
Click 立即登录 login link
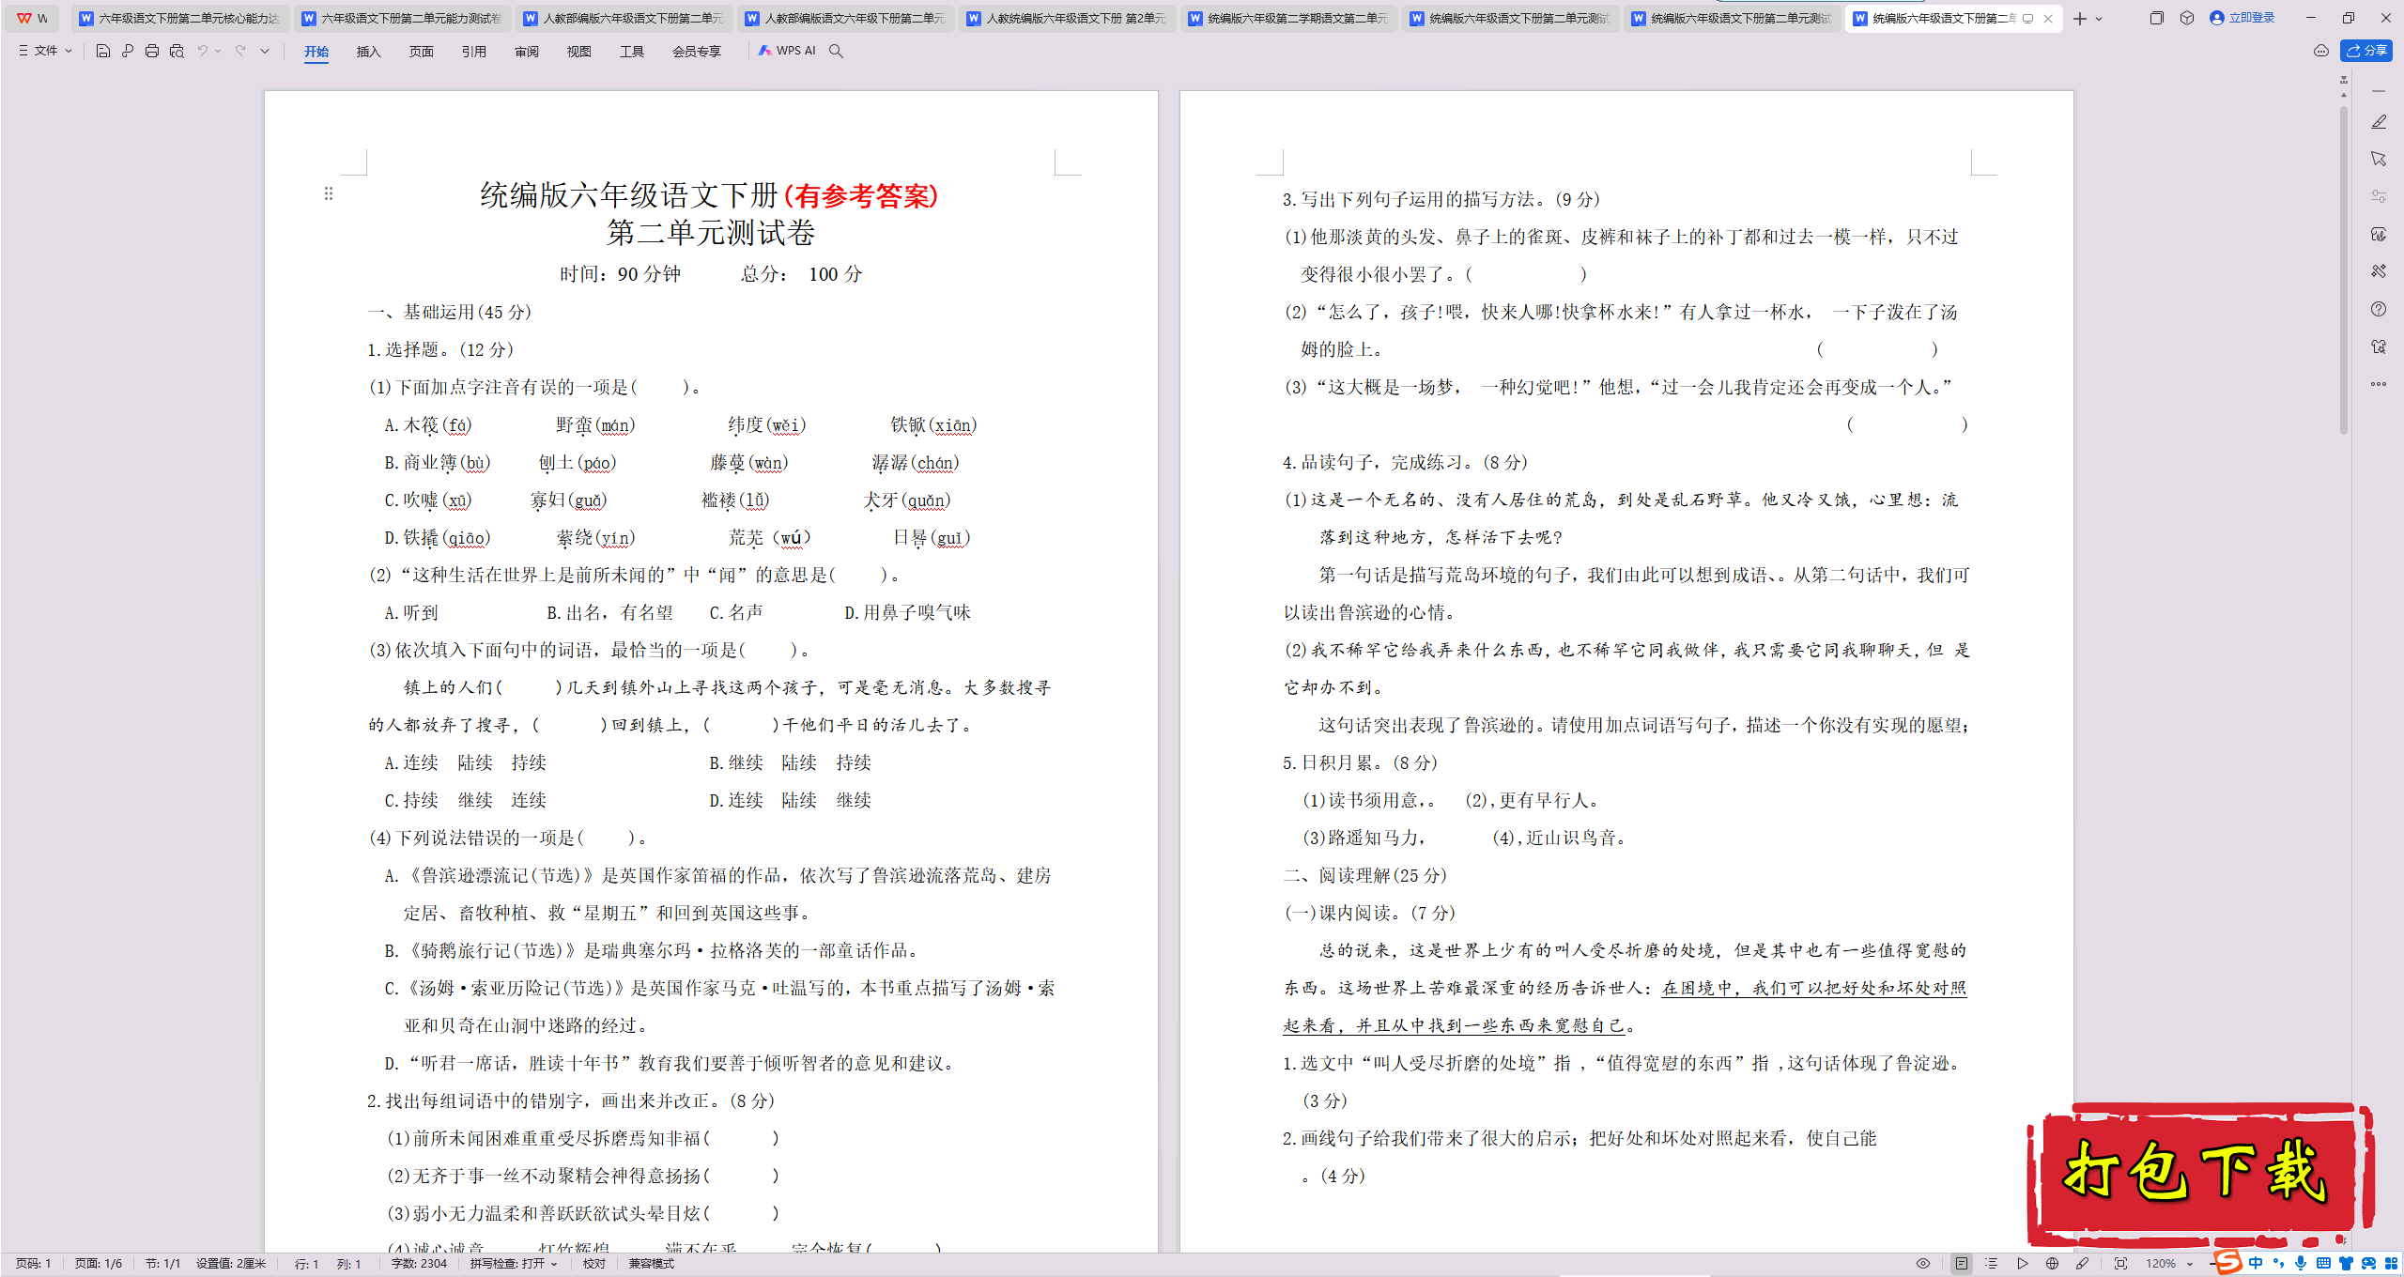[2242, 18]
